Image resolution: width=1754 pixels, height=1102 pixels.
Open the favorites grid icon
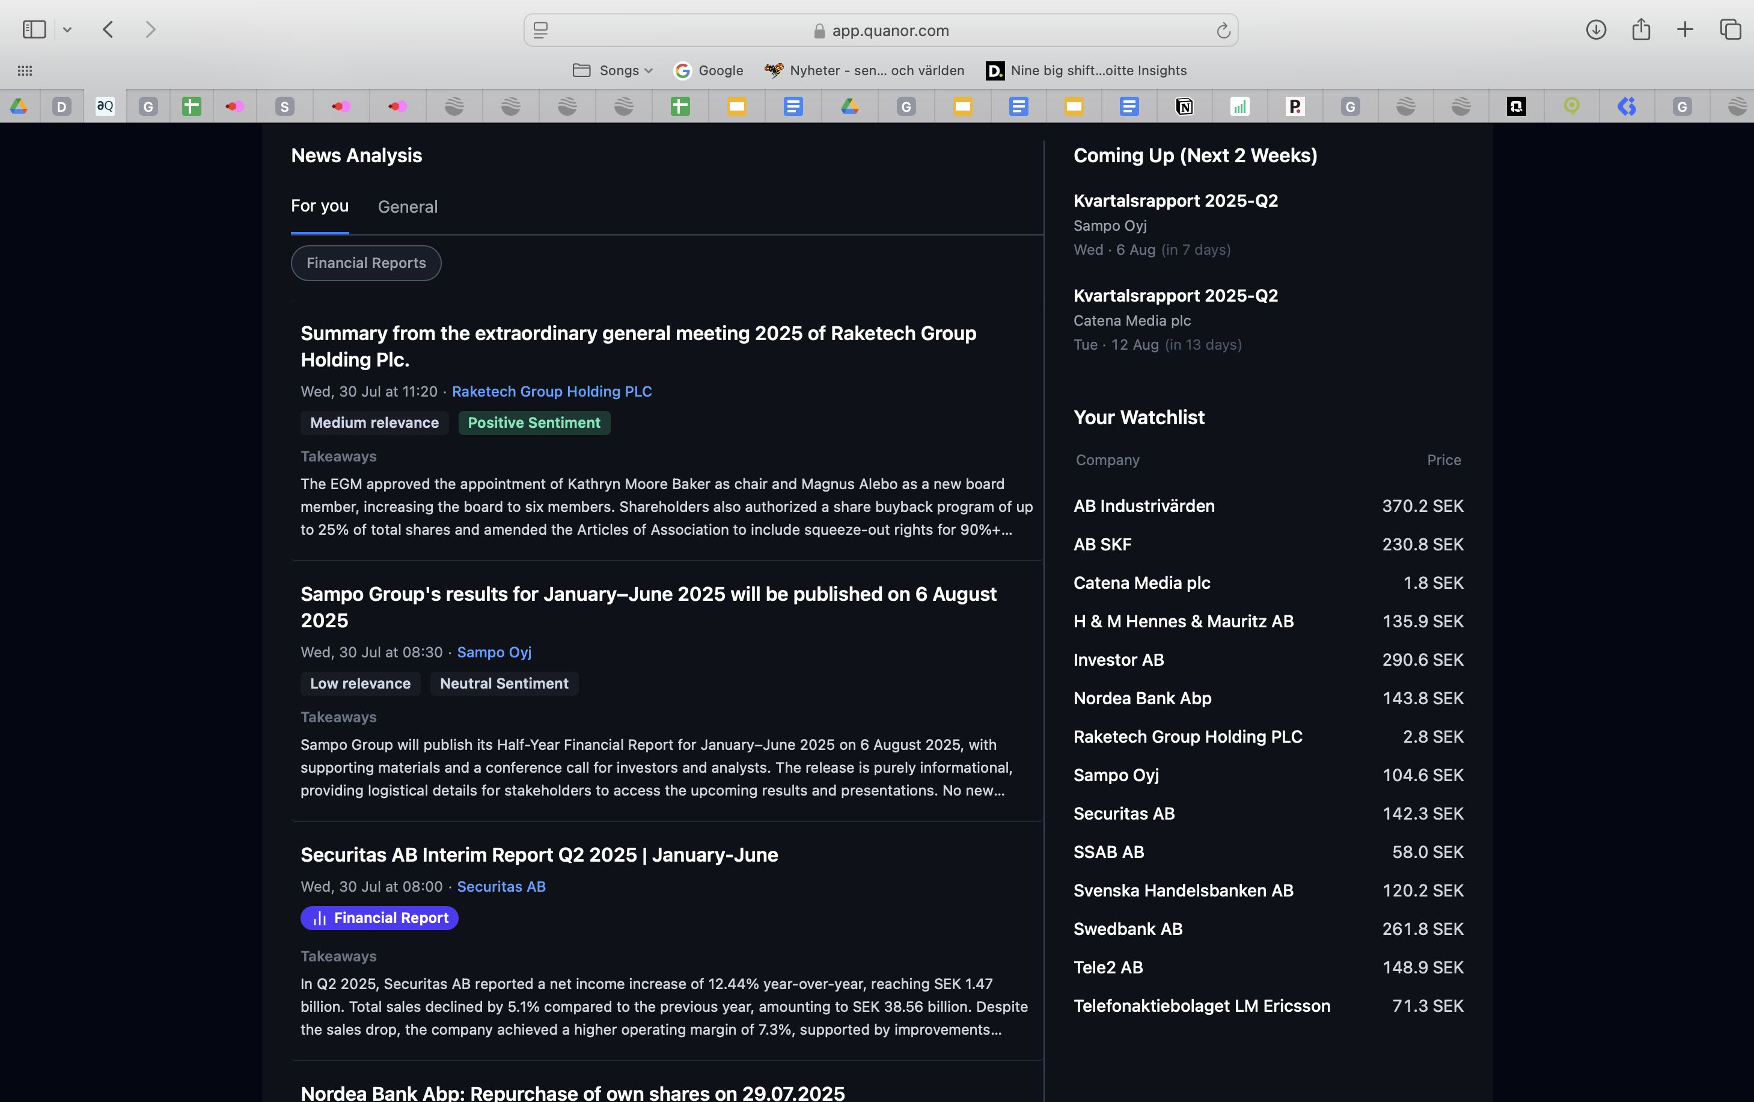point(25,71)
